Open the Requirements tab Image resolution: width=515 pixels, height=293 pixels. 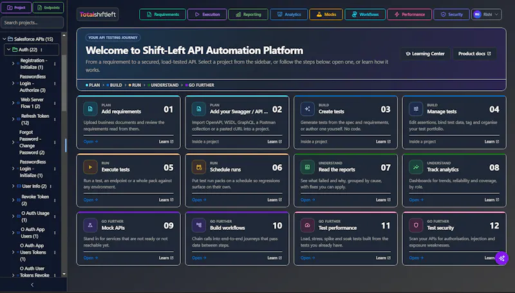[x=163, y=14]
